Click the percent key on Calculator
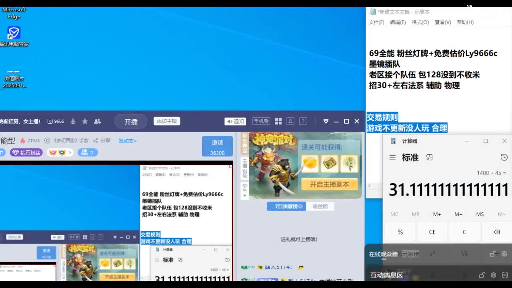The width and height of the screenshot is (512, 288). (400, 232)
